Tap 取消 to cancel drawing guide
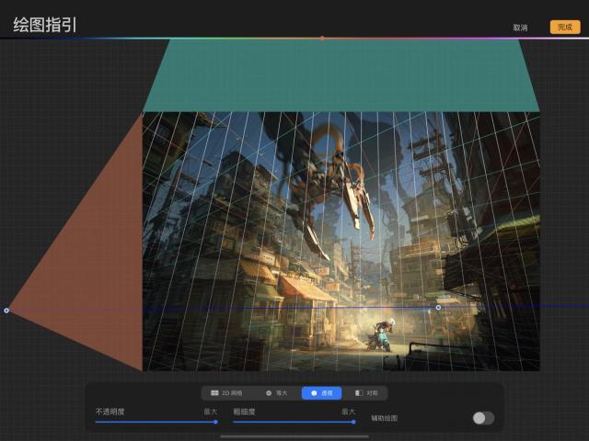 click(520, 28)
